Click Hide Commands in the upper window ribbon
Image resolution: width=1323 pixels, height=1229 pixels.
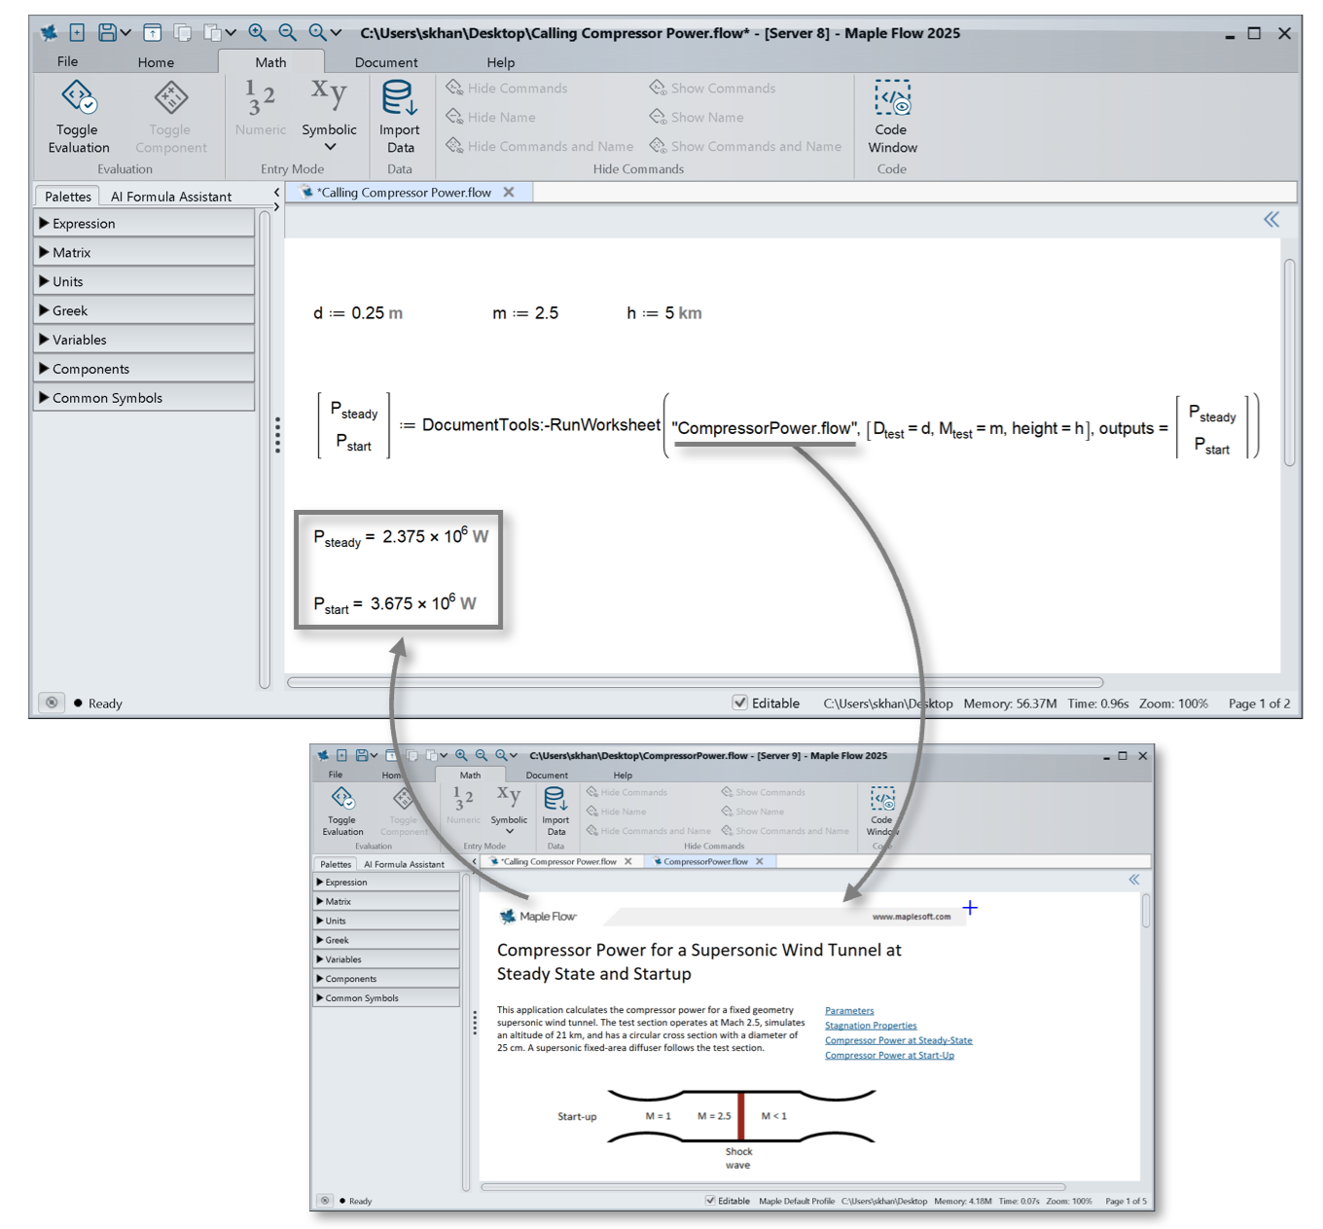(x=507, y=88)
